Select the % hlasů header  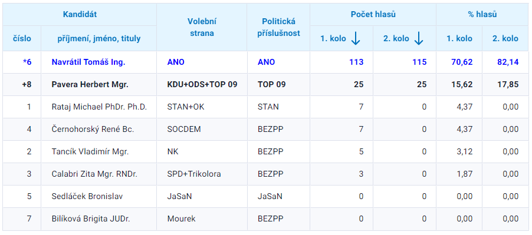coord(482,14)
